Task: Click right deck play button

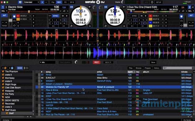Action: pos(145,16)
